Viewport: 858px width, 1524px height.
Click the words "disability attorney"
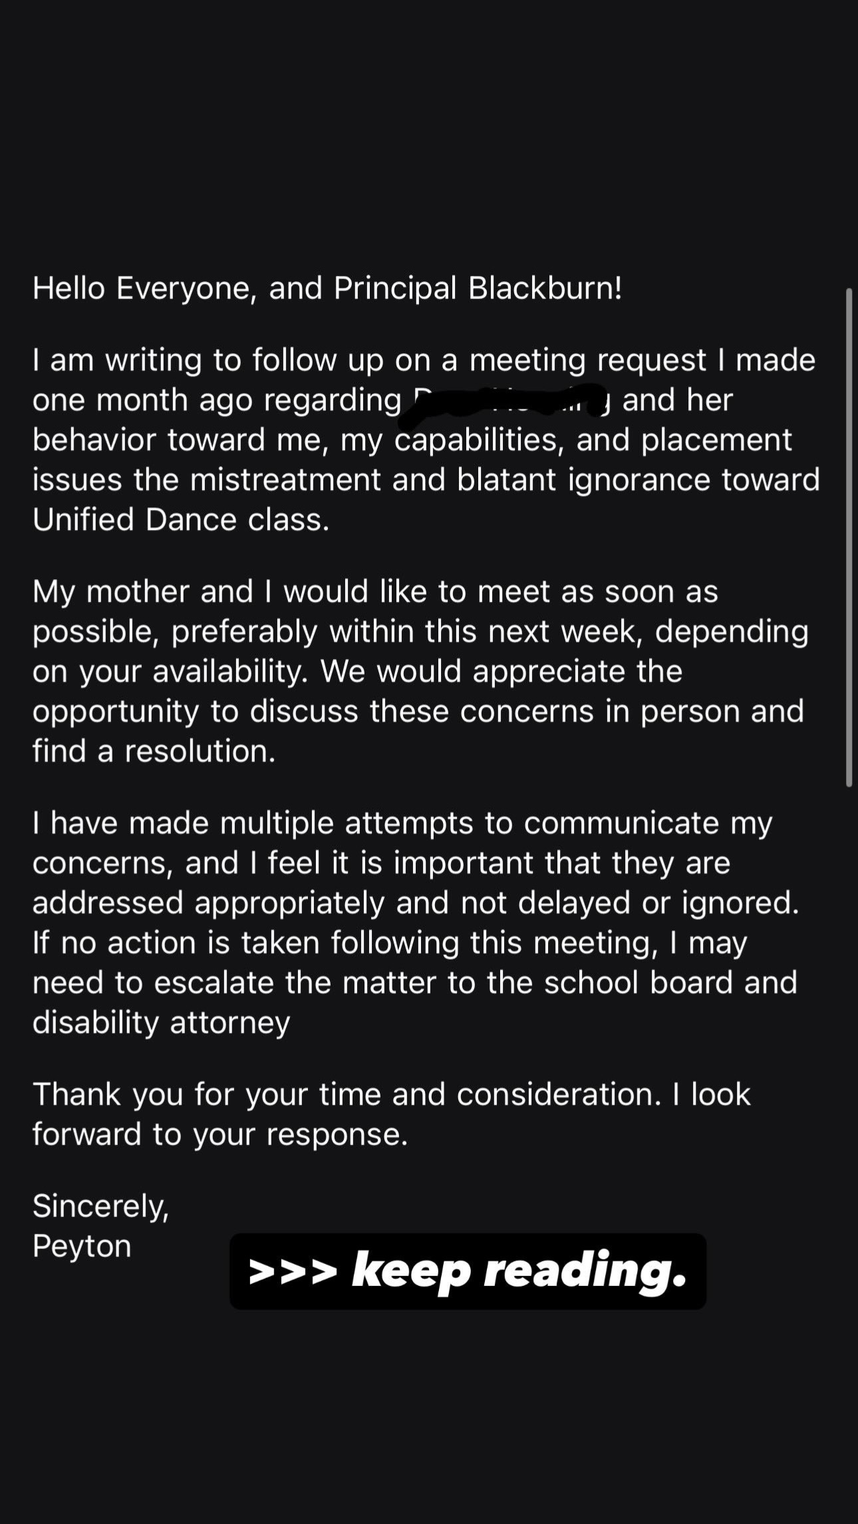coord(162,1022)
